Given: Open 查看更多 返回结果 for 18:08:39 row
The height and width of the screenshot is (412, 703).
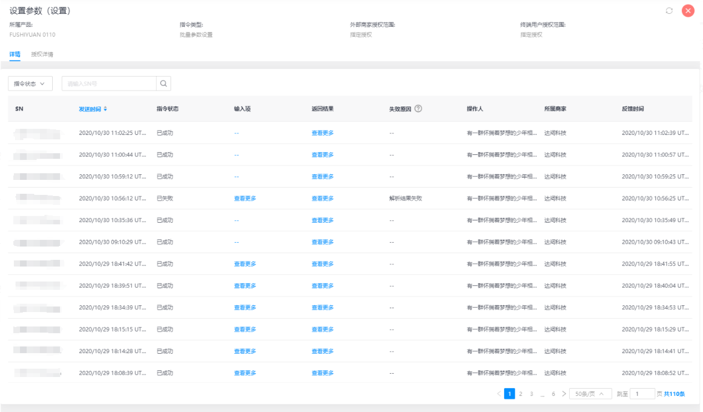Looking at the screenshot, I should point(323,373).
